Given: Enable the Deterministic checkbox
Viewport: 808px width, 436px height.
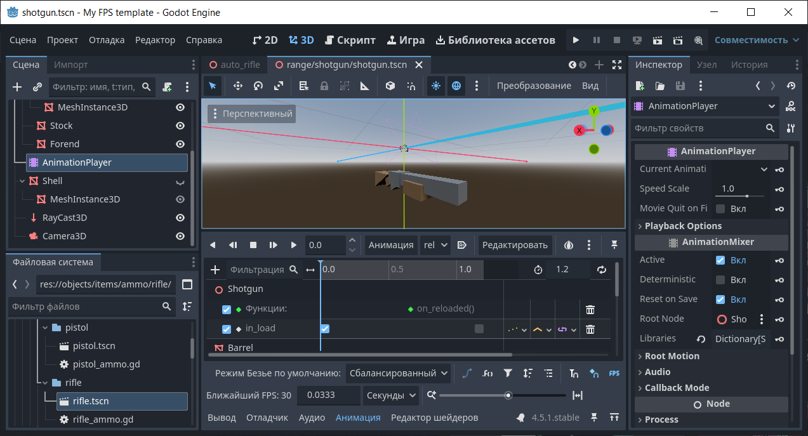Looking at the screenshot, I should coord(720,280).
